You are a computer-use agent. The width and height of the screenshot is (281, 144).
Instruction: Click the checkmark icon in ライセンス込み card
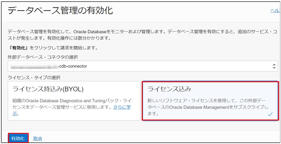[x=271, y=114]
